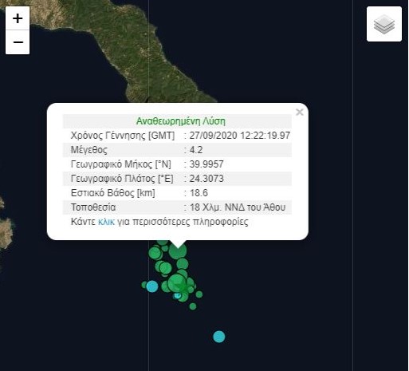Click the magnitude value 4.2

(x=196, y=150)
